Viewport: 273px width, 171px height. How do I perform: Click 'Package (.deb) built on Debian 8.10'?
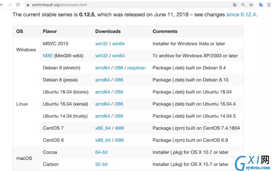[x=191, y=80]
